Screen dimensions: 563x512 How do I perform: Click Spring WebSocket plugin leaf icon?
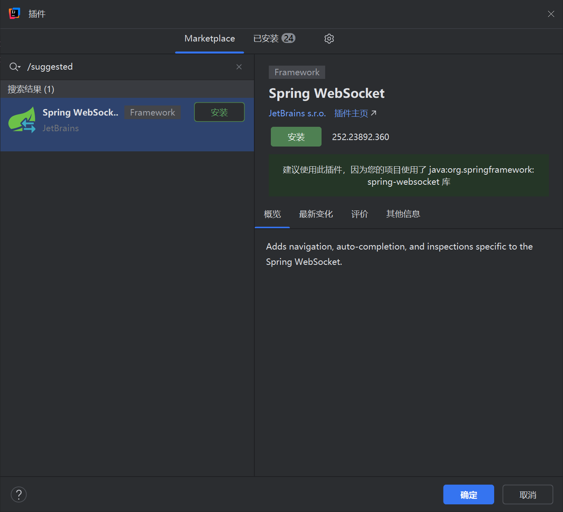pyautogui.click(x=22, y=120)
